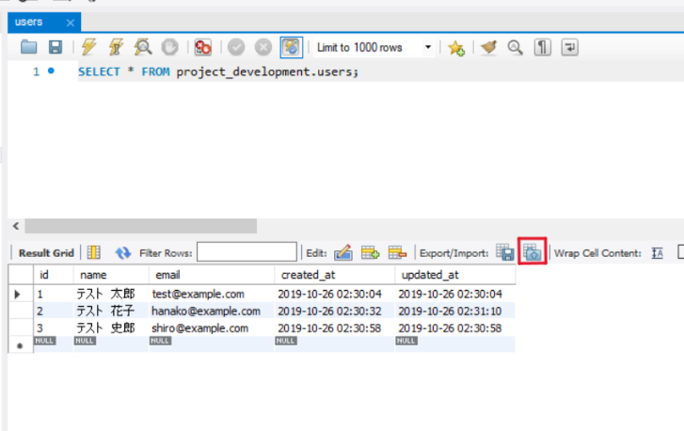
Task: Refresh the result grid data
Action: [x=122, y=252]
